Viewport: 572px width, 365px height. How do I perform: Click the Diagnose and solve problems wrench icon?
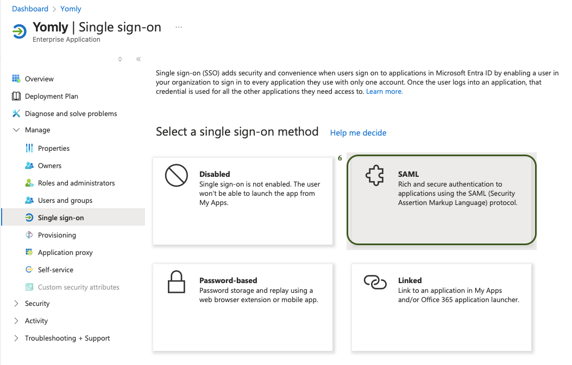[x=16, y=113]
